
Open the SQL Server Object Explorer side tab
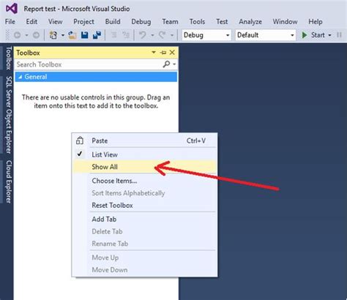(x=9, y=115)
